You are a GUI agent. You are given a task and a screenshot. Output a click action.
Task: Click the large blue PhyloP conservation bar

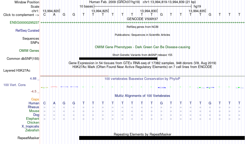(x=162, y=88)
